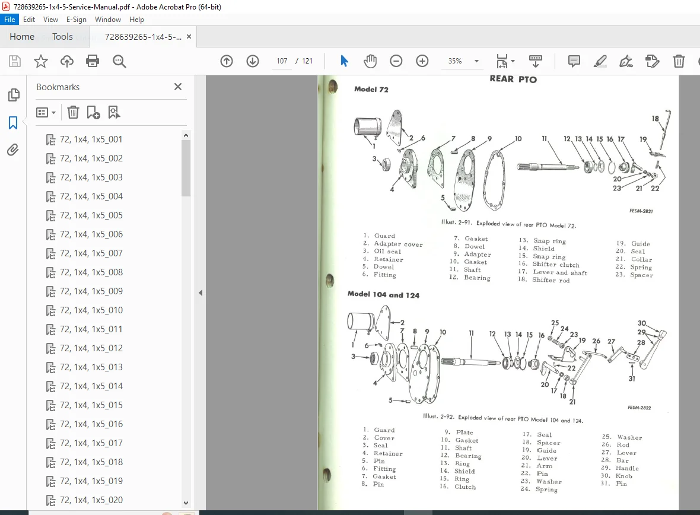Delete selected bookmark trash icon
Image resolution: width=700 pixels, height=515 pixels.
73,112
